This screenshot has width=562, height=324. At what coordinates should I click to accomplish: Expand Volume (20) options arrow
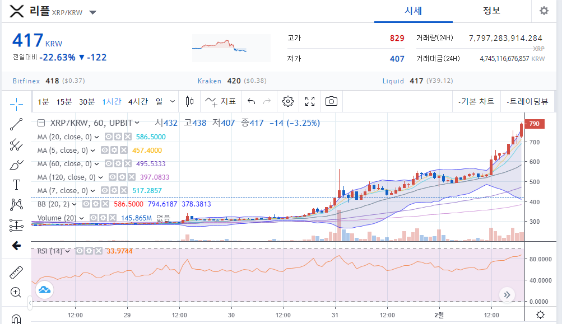click(82, 218)
